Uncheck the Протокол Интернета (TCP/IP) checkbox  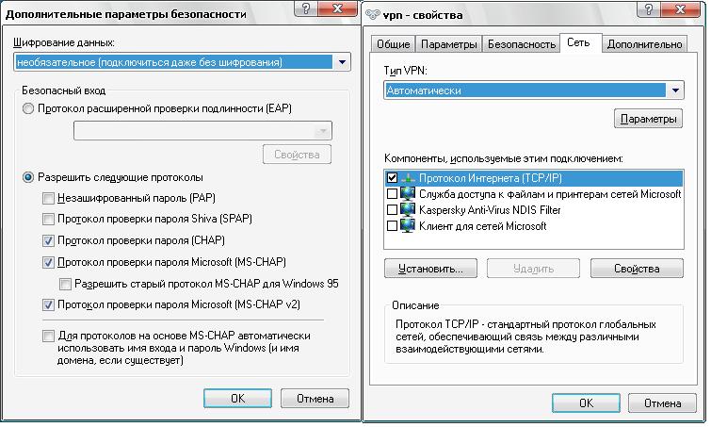[x=393, y=178]
